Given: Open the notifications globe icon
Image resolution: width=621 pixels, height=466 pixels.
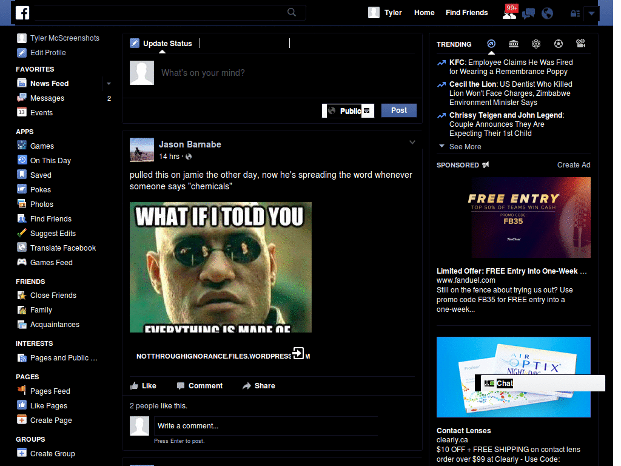Looking at the screenshot, I should pyautogui.click(x=548, y=13).
